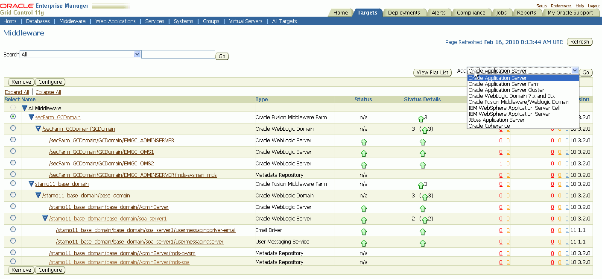Select radio button for mds-owsm row
The image size is (602, 279).
(13, 253)
